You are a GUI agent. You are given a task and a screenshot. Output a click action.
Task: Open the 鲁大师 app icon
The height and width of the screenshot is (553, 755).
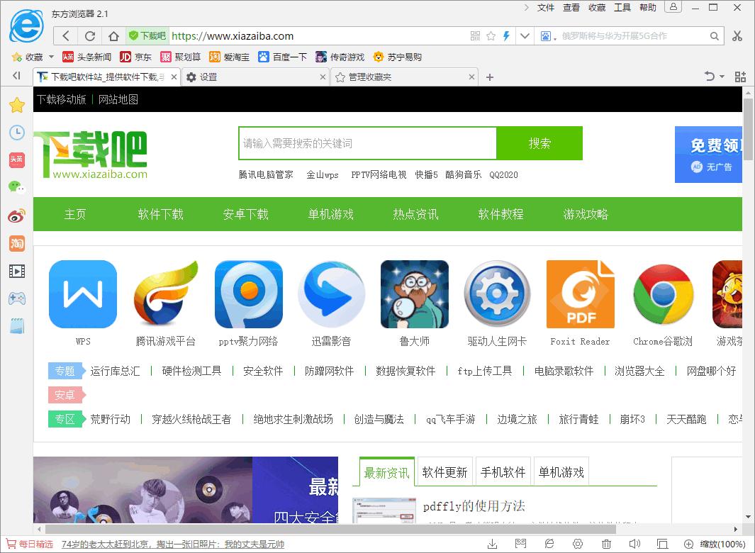pyautogui.click(x=415, y=294)
